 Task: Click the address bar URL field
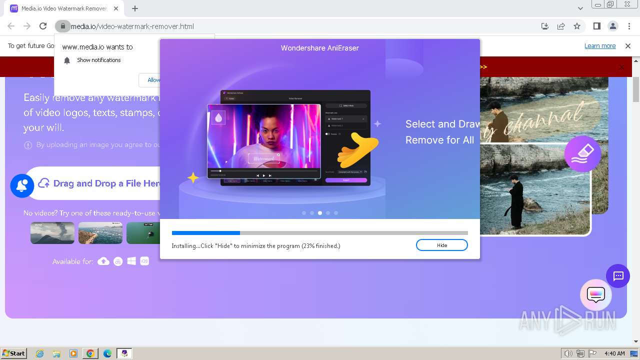(x=300, y=26)
